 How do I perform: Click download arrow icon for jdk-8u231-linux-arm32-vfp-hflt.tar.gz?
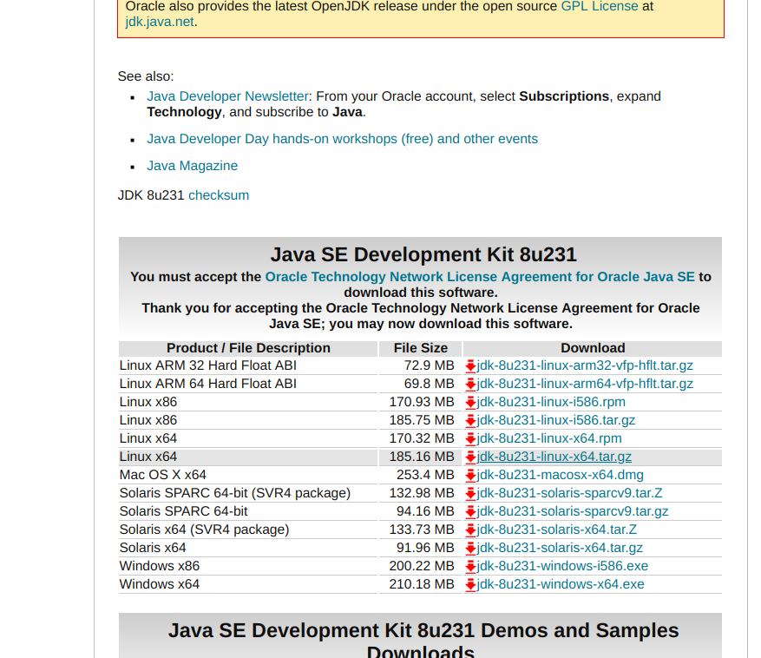470,366
